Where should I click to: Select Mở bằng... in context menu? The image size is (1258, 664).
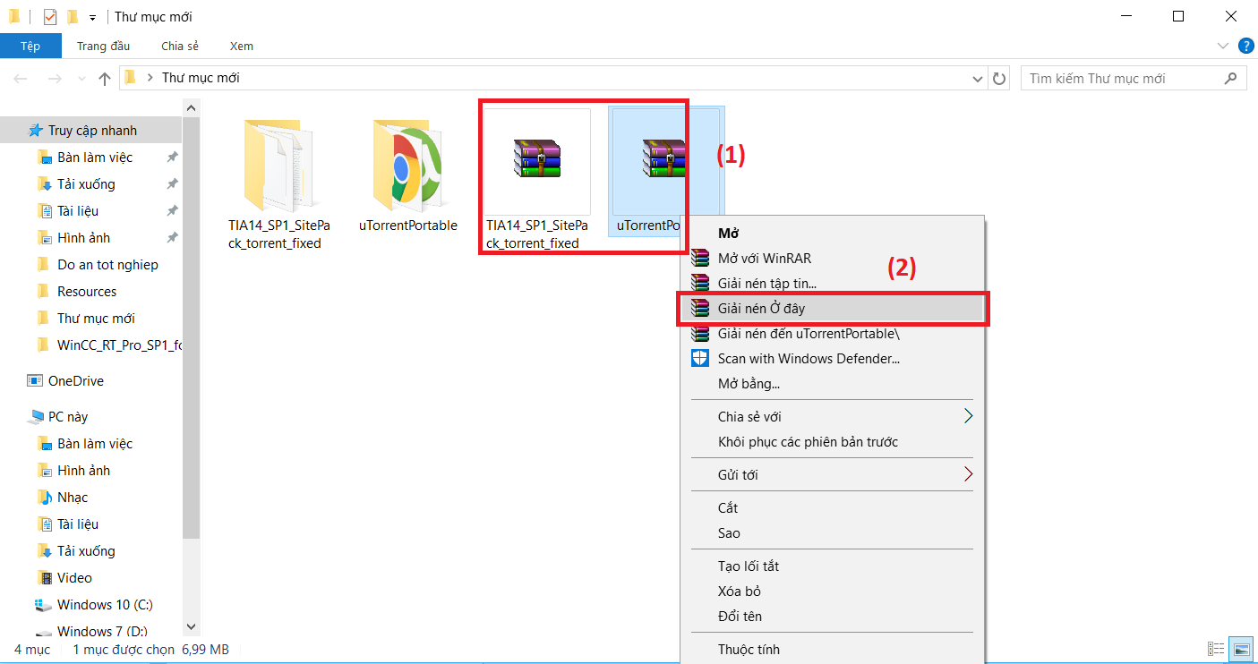(x=833, y=384)
